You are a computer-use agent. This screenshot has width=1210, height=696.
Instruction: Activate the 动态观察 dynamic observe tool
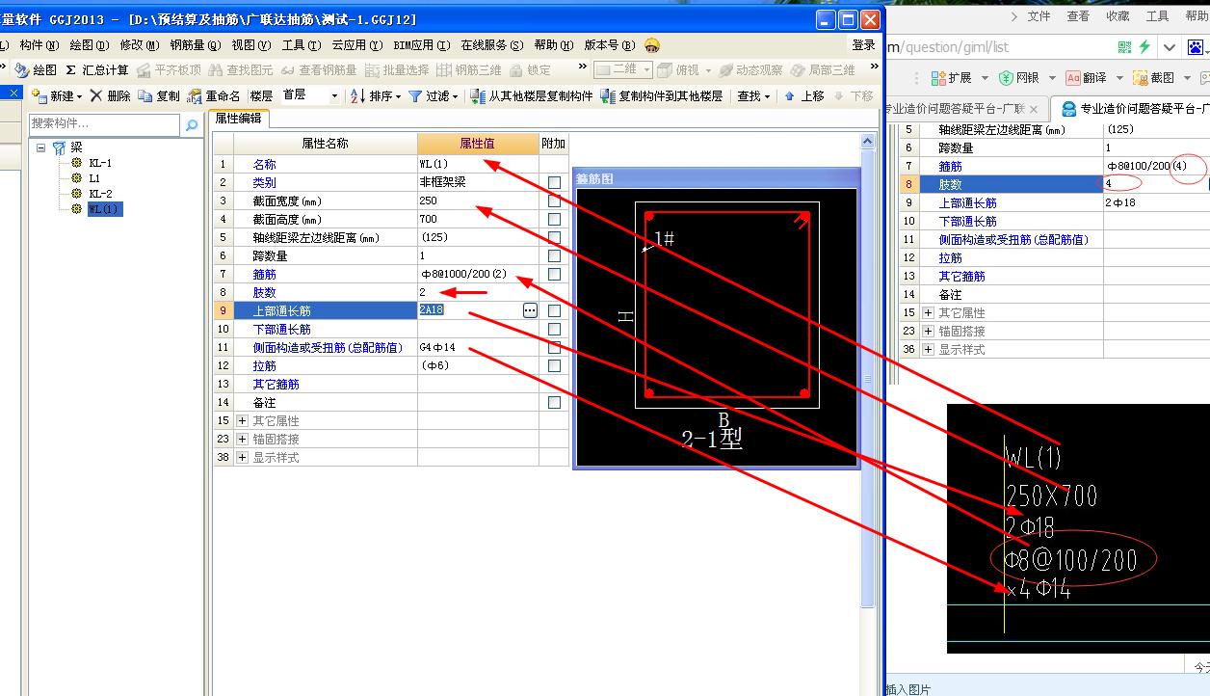click(x=750, y=69)
